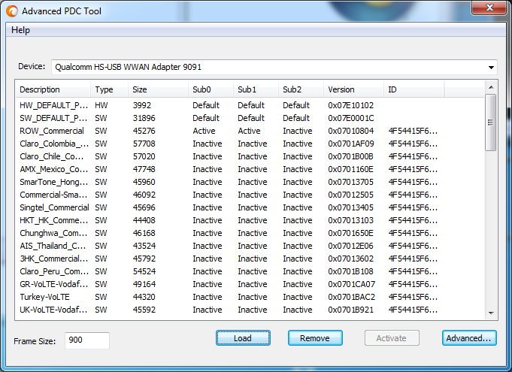
Task: Click the Sub1 Active cell of ROW_Commercial
Action: pos(249,131)
